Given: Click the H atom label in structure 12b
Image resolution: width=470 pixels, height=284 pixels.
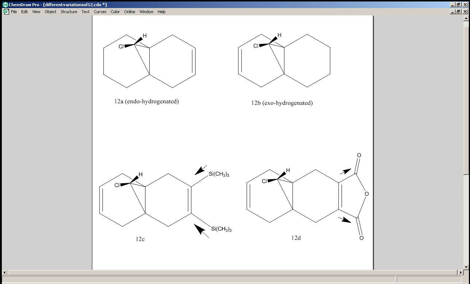Looking at the screenshot, I should point(280,35).
